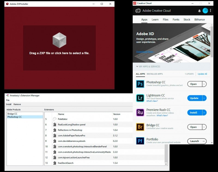
Task: Click the com.davidebarranca.pstools plugin icon
Action: [55, 141]
